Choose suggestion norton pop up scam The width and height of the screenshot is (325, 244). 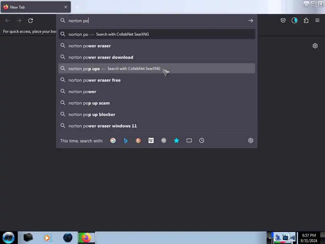click(157, 103)
